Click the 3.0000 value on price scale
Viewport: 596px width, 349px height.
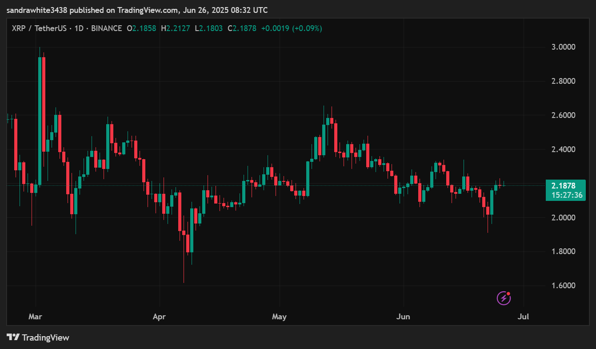point(562,47)
